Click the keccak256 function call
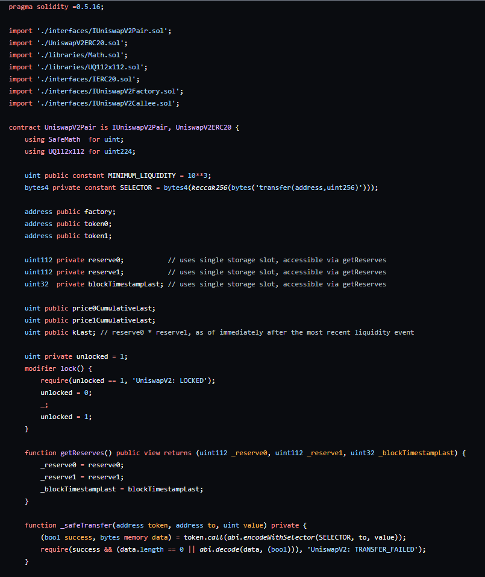Viewport: 485px width, 577px height. click(x=210, y=188)
